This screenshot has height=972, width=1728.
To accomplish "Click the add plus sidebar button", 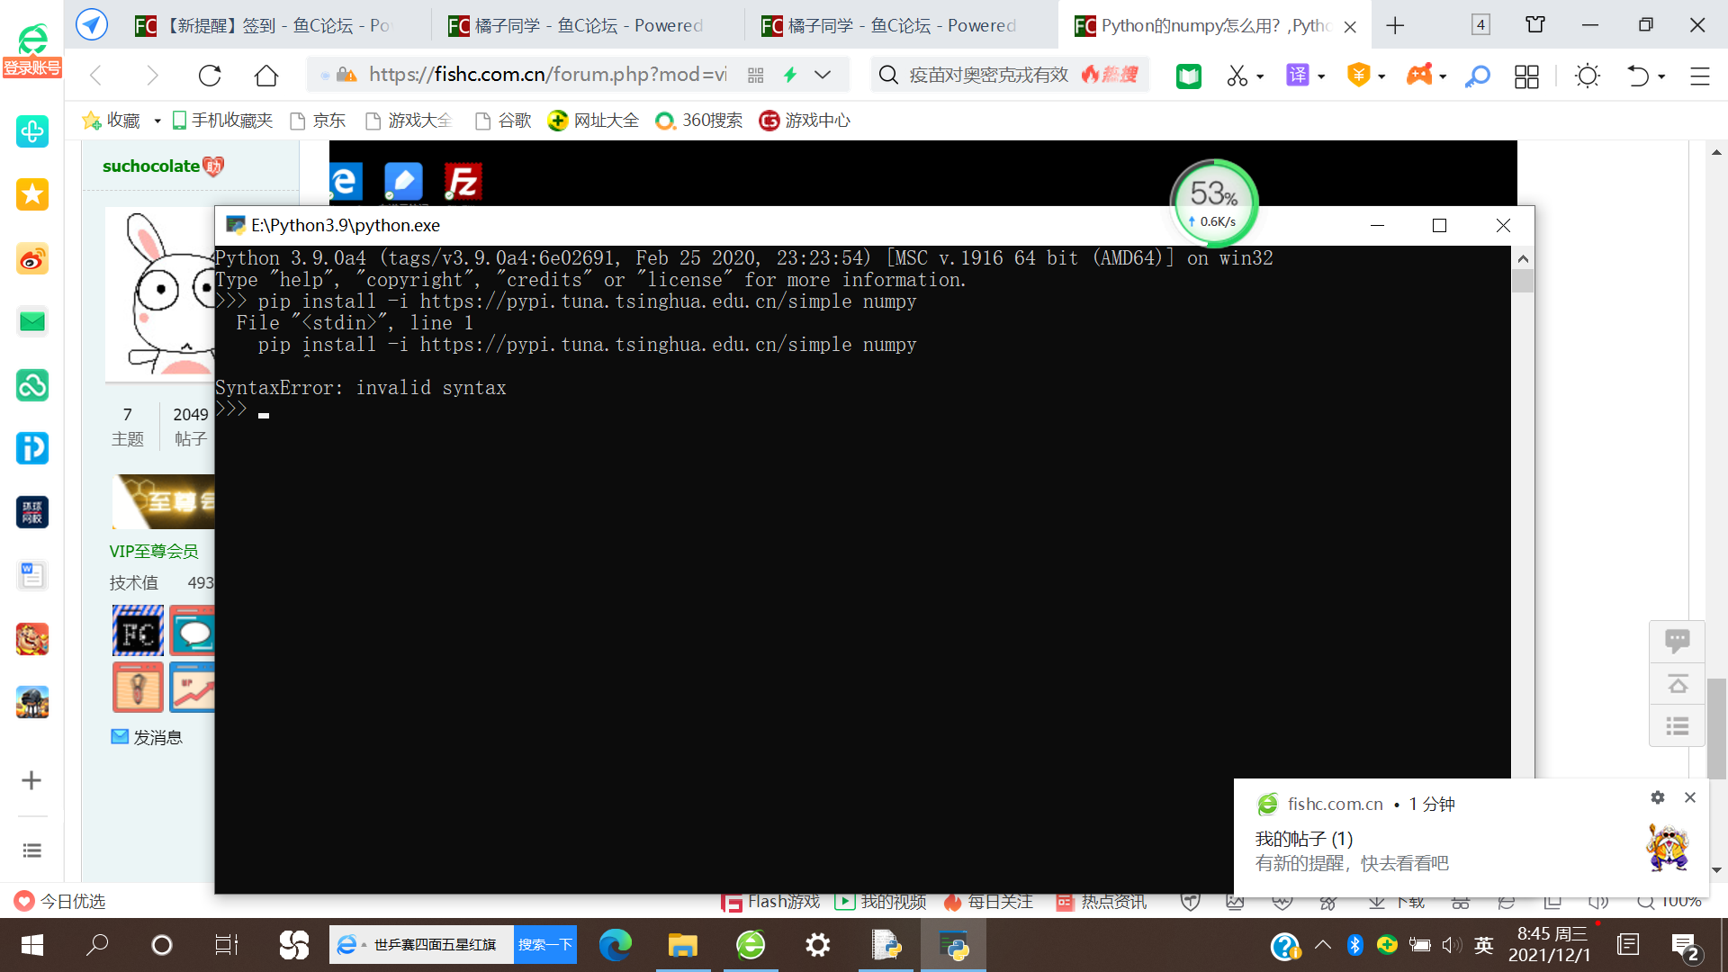I will pos(31,780).
